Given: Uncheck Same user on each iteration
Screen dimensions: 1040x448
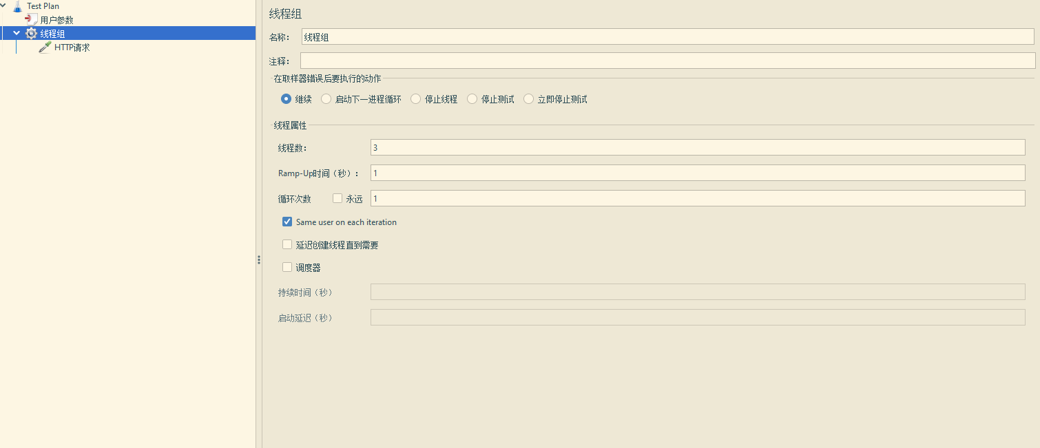Looking at the screenshot, I should [x=287, y=222].
